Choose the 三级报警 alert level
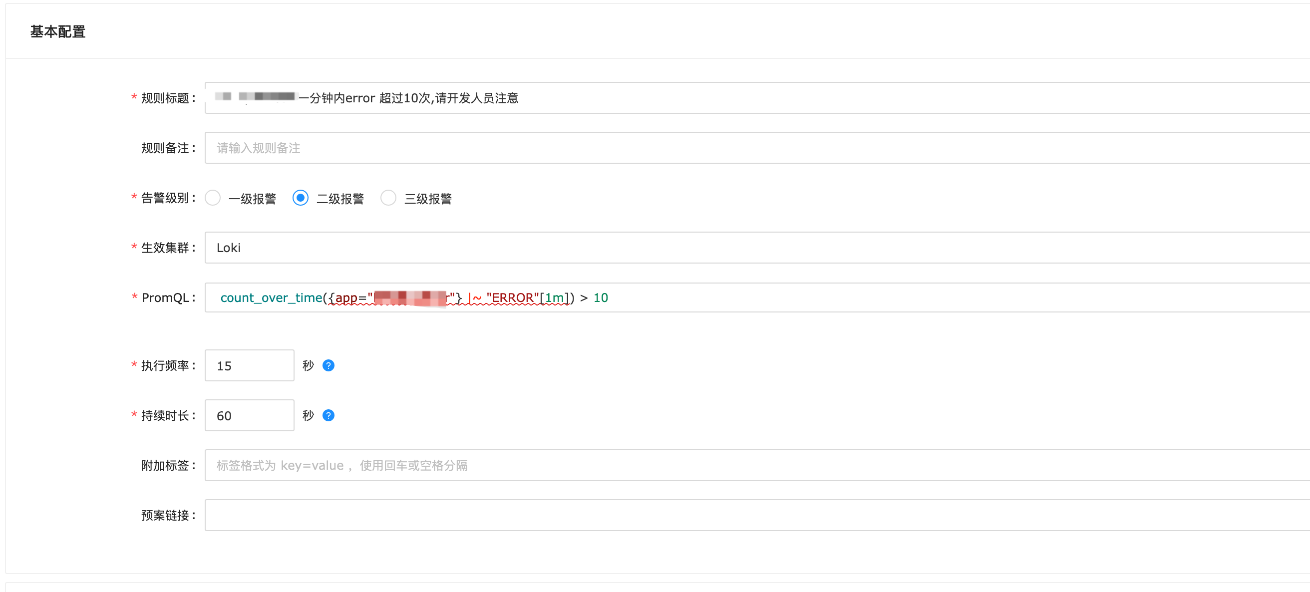The width and height of the screenshot is (1310, 592). [x=388, y=198]
